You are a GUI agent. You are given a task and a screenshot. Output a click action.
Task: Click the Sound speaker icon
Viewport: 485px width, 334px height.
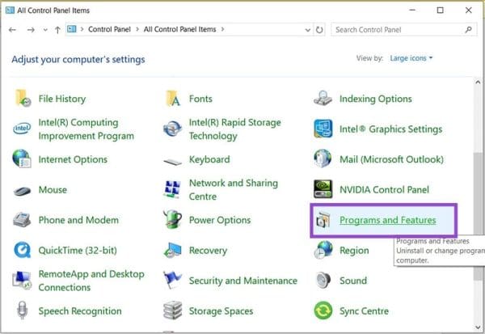[323, 280]
